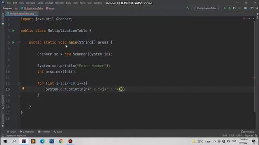Click the Stop button in the run toolbar
Viewport: 259px width, 145px height.
[x=239, y=8]
